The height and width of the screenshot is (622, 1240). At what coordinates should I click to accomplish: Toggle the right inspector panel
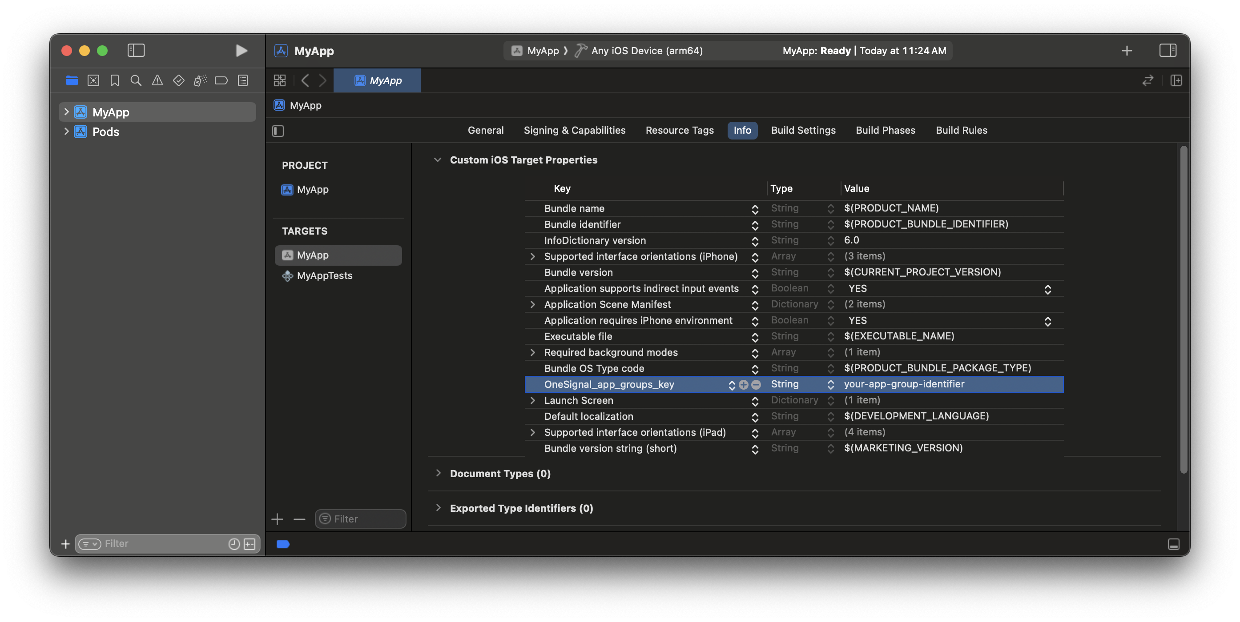click(1168, 51)
